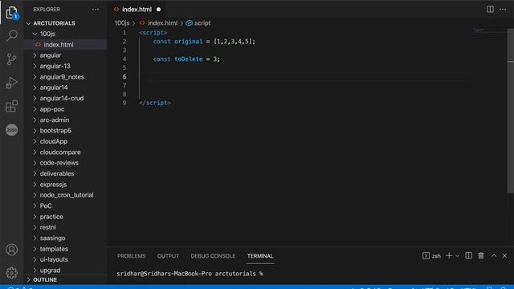This screenshot has width=514, height=289.
Task: Open the Run and Debug view
Action: coord(12,83)
